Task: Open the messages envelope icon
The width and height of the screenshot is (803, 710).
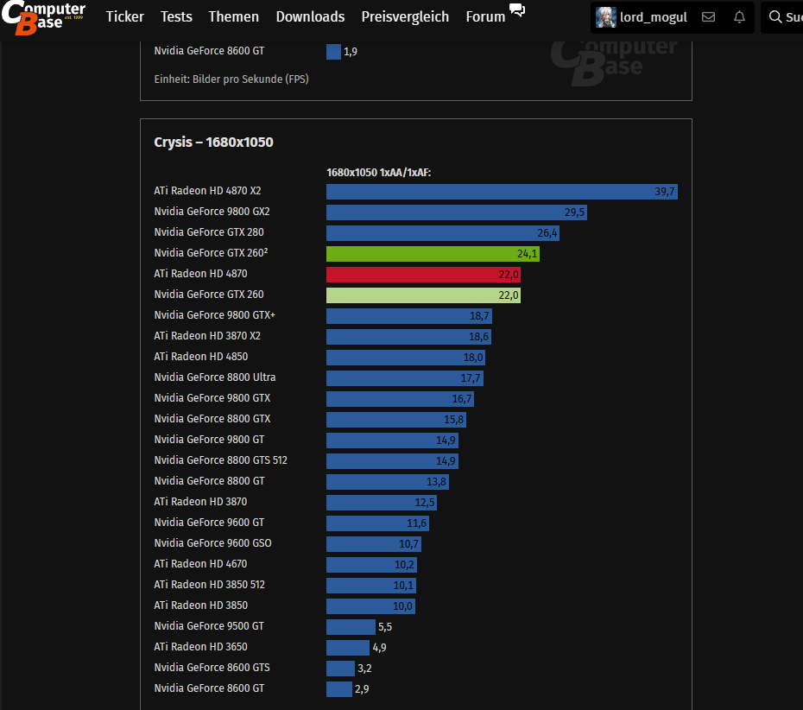Action: (708, 17)
